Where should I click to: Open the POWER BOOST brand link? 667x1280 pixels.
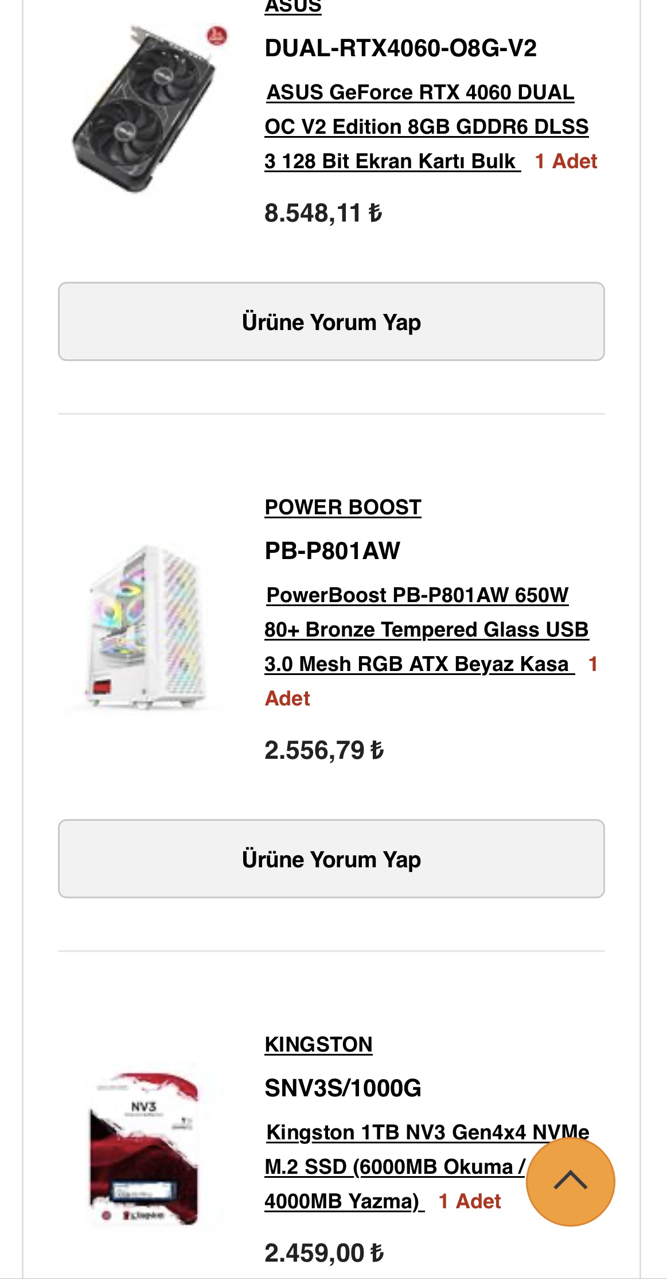pos(342,507)
